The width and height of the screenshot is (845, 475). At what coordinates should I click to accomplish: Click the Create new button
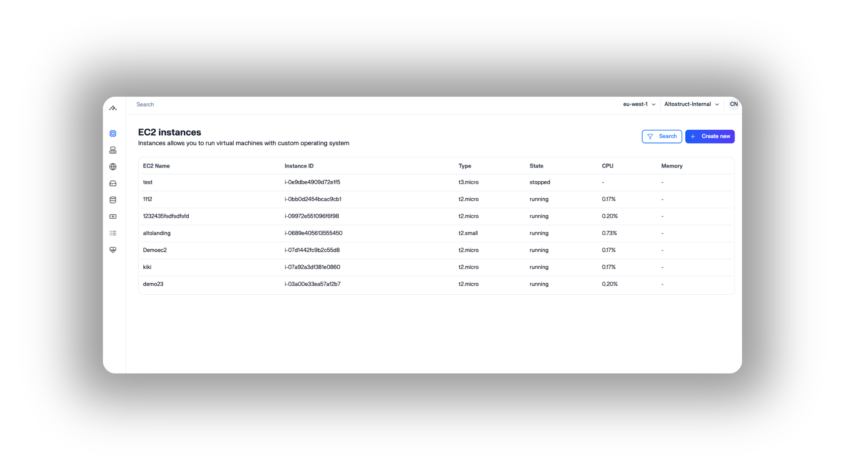point(709,136)
